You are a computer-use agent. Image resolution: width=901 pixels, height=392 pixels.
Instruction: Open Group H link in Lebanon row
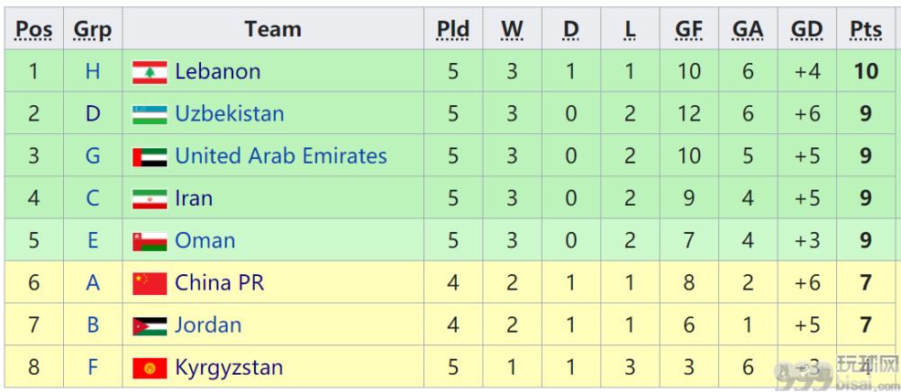[93, 72]
